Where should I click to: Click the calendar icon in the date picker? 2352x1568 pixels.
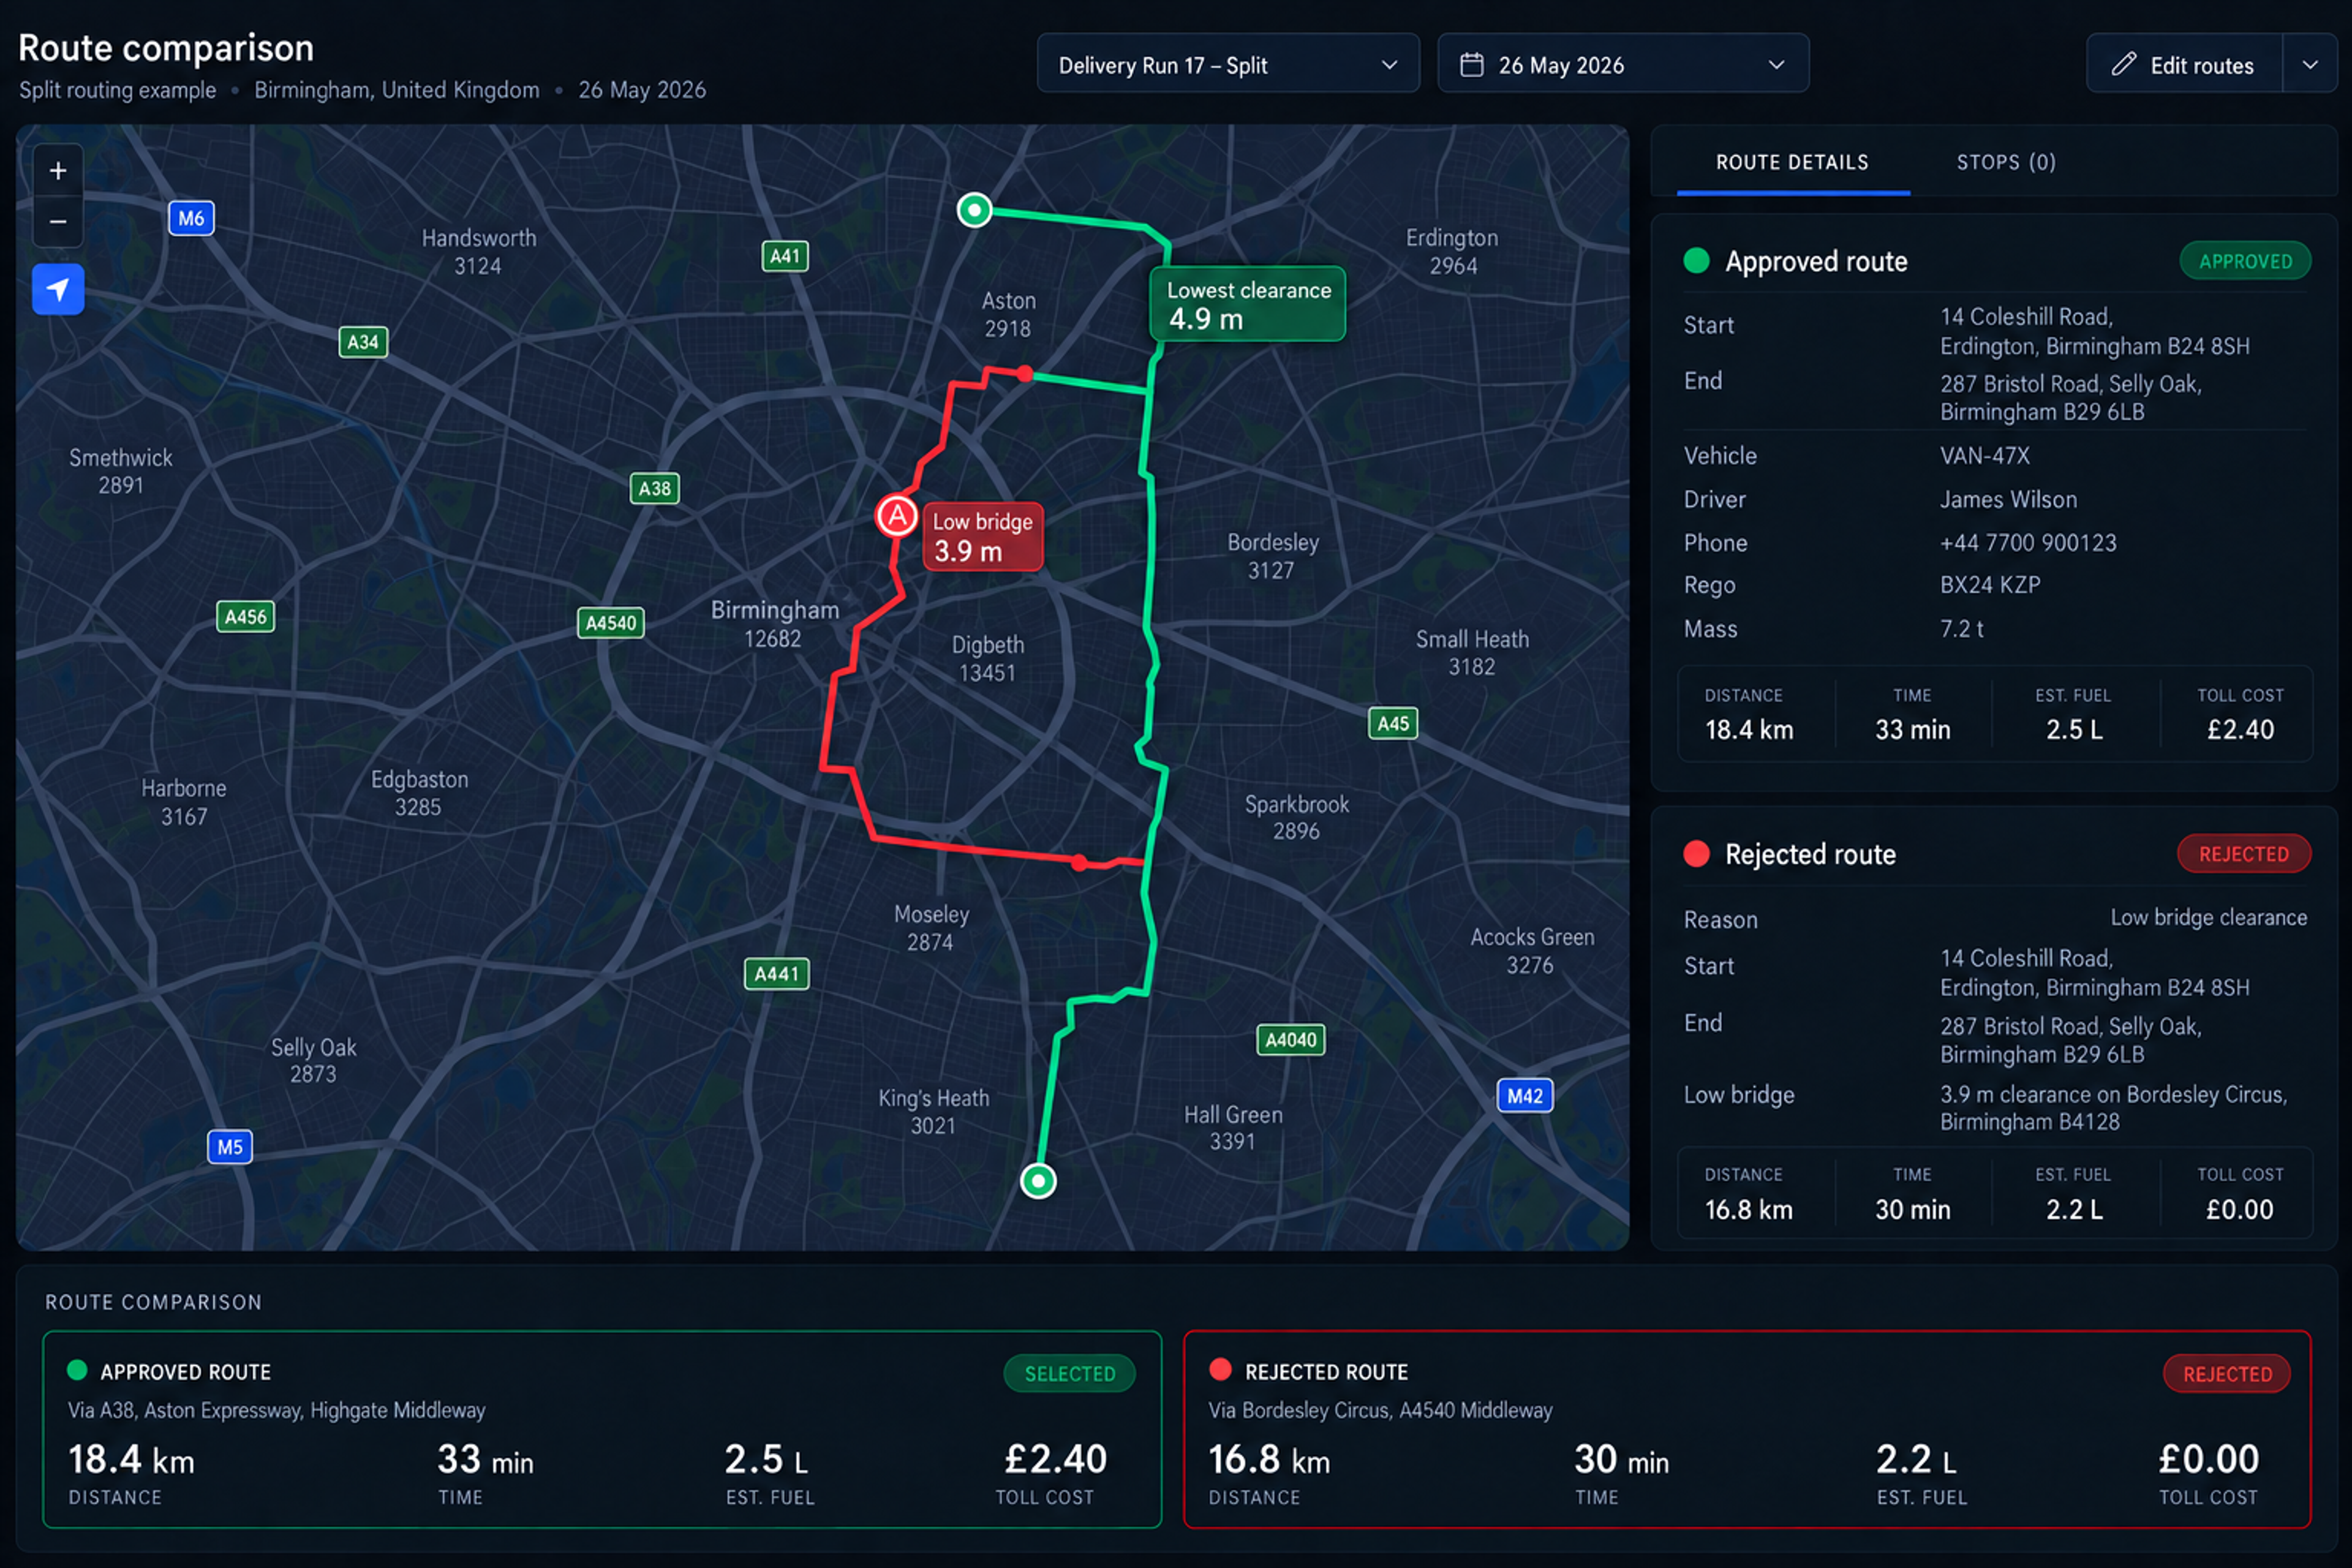click(x=1471, y=65)
